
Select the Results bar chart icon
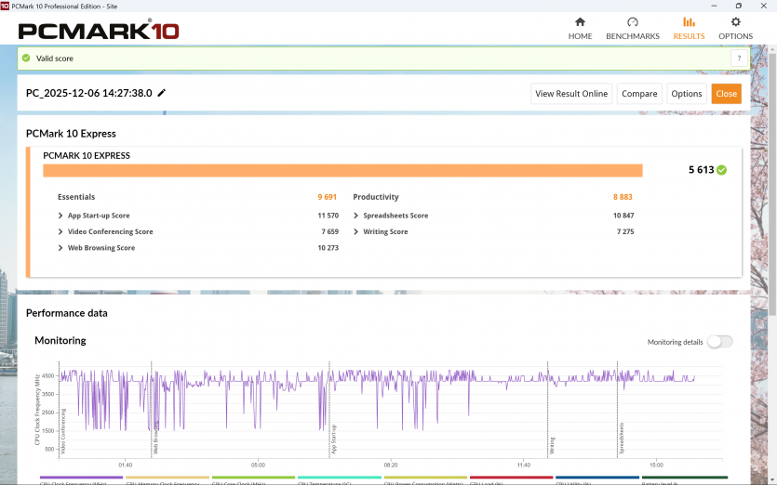coord(689,22)
